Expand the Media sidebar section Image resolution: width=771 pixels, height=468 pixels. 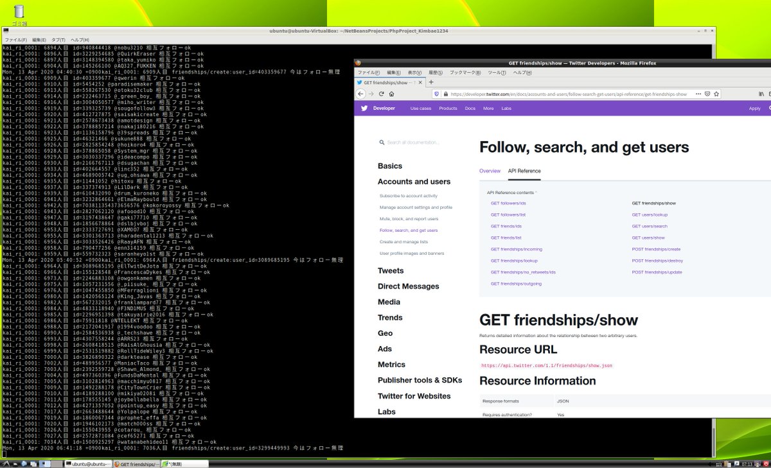coord(389,302)
